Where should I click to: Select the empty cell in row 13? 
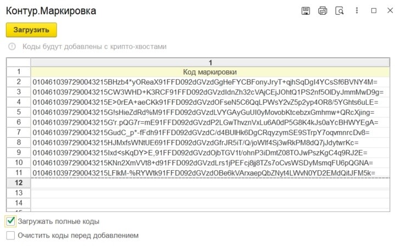coord(210,193)
